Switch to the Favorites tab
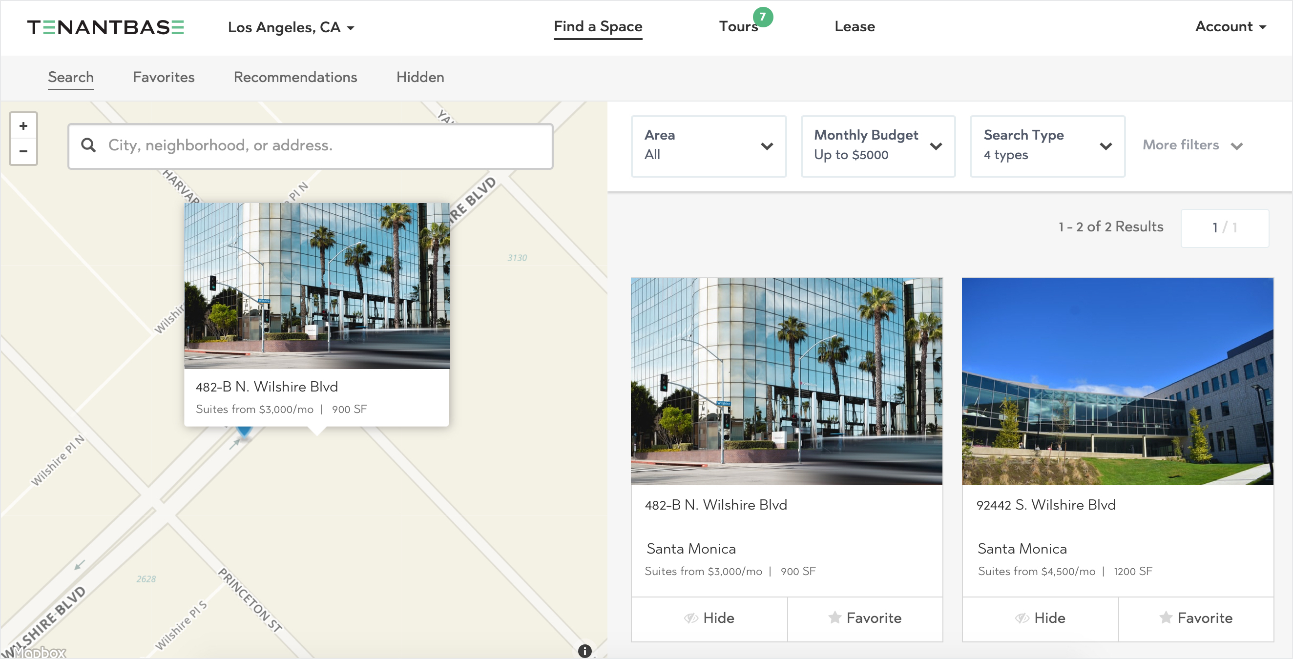 [x=164, y=77]
